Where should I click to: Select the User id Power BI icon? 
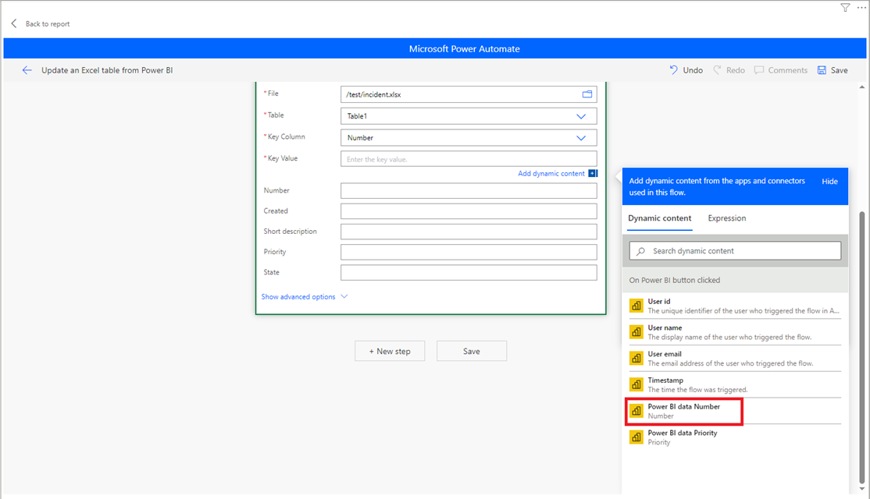[636, 306]
